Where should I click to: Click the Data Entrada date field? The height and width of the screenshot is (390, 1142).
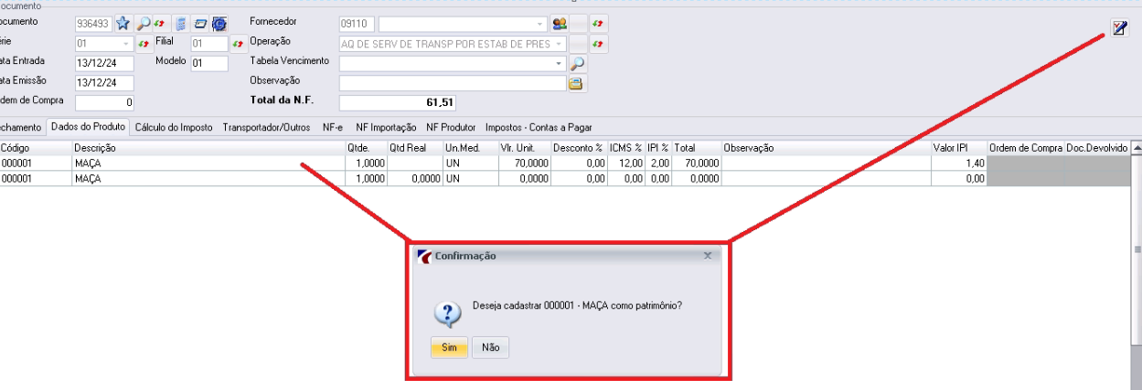104,63
